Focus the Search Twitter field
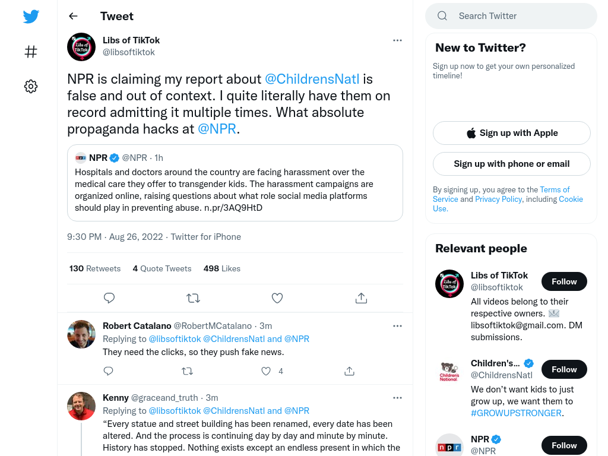 (x=511, y=16)
